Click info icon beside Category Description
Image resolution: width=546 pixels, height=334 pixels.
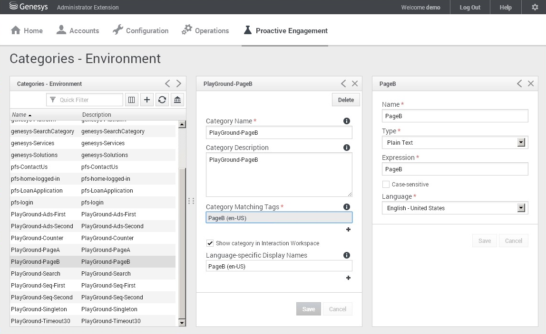tap(347, 148)
